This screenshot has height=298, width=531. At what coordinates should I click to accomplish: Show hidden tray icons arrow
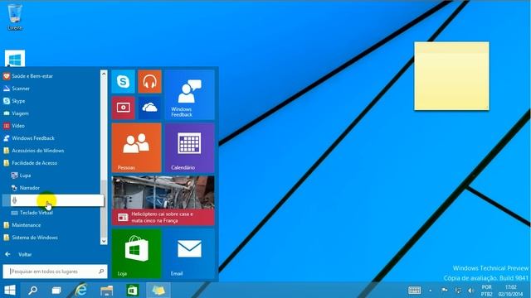[430, 291]
